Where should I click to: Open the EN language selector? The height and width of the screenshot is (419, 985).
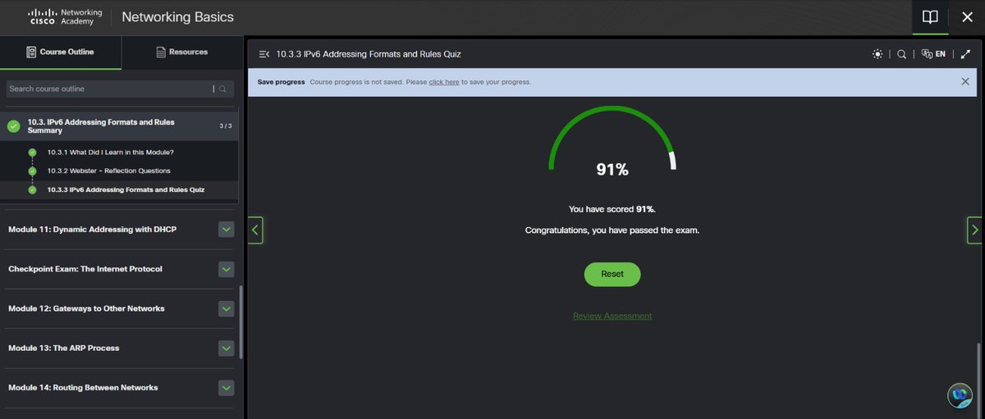(933, 54)
